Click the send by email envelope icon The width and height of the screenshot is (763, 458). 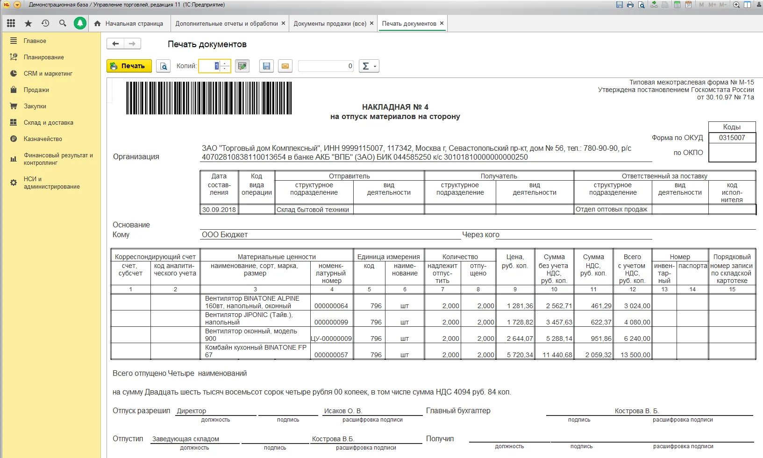coord(285,66)
